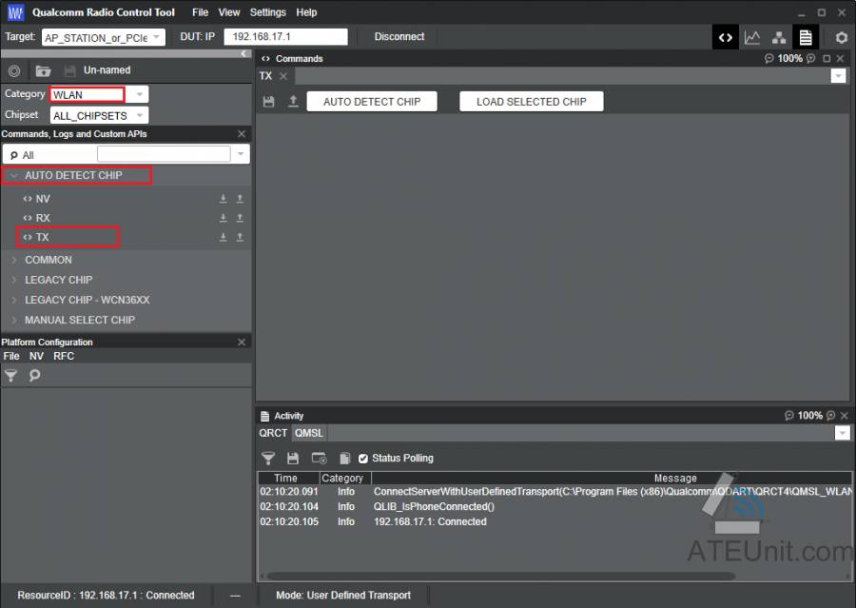Click the command search input box

coord(164,154)
